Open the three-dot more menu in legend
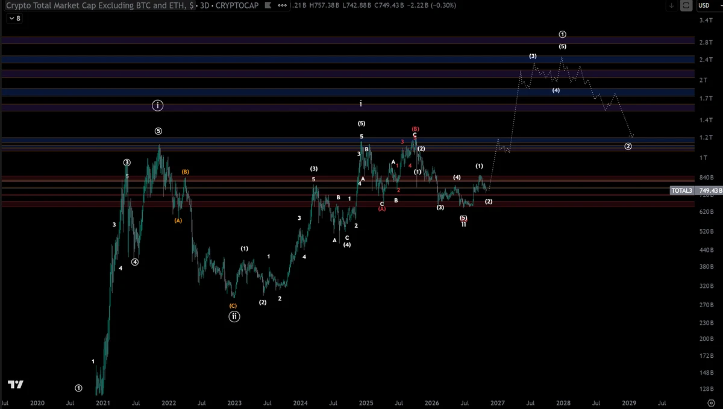 tap(282, 5)
